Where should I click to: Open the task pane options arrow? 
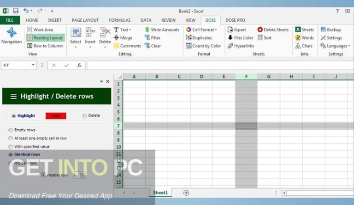(x=101, y=81)
